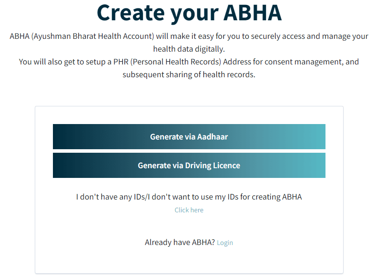Select the Aadhaar-based registration button
Image resolution: width=374 pixels, height=279 pixels.
coord(189,137)
